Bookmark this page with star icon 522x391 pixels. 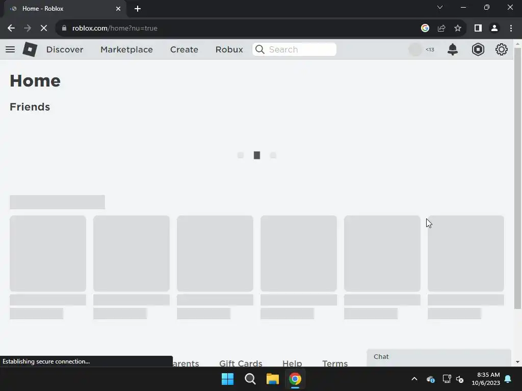458,29
